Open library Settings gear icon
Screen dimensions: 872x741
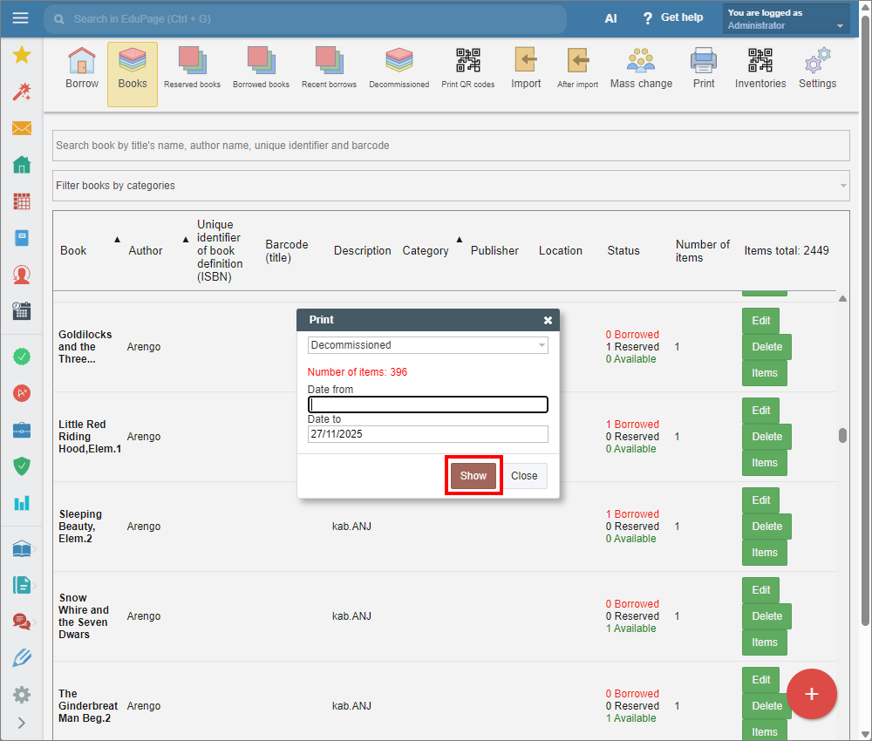pos(817,68)
